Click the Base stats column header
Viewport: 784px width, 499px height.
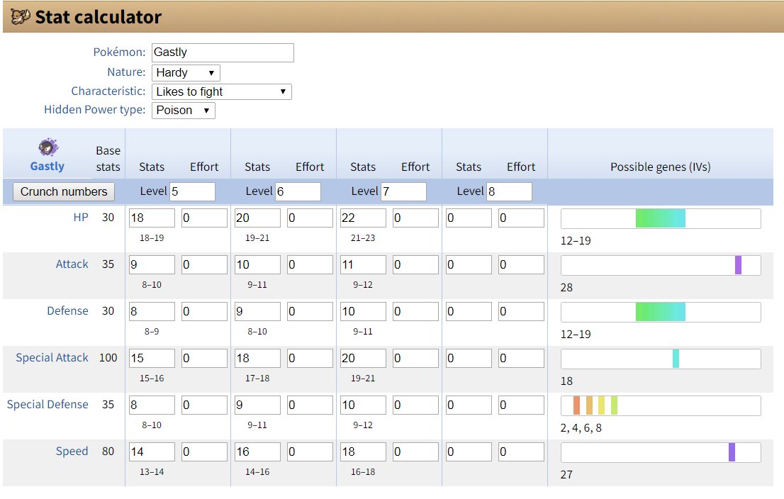(108, 159)
